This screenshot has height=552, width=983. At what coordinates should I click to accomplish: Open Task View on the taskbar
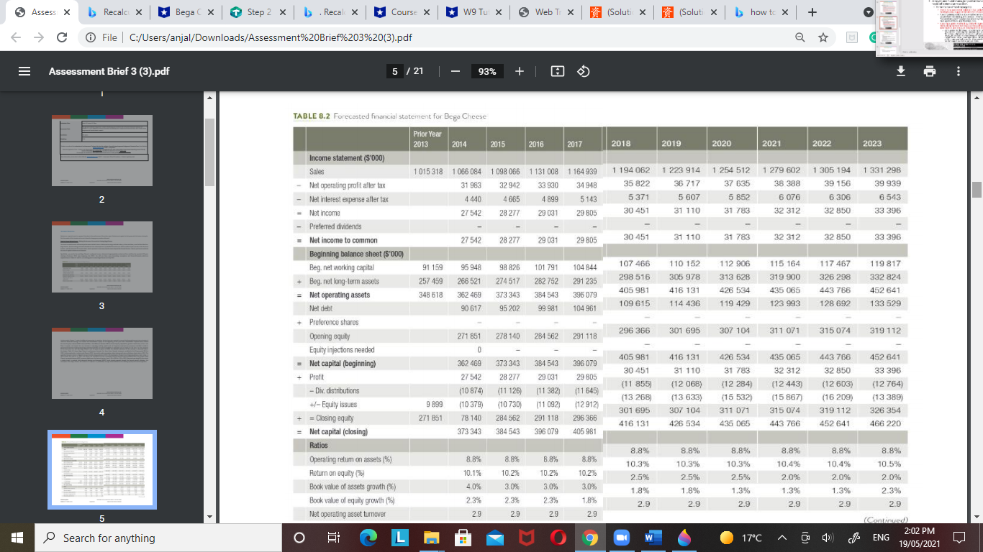pos(333,538)
